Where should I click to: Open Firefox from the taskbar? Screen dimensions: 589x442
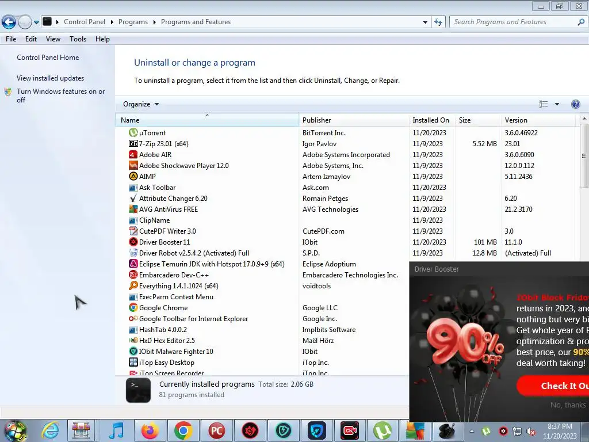(150, 430)
